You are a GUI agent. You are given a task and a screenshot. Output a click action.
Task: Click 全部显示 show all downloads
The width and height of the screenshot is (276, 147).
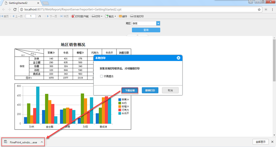(260, 142)
